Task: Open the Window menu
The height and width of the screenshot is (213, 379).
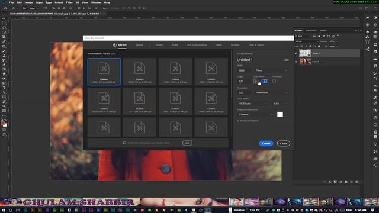Action: click(96, 2)
